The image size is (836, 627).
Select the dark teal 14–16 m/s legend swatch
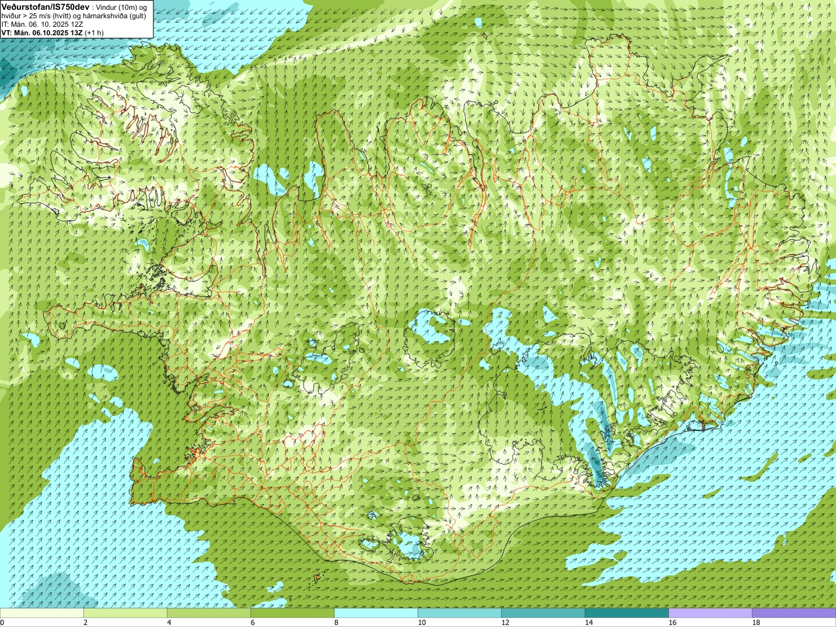pyautogui.click(x=627, y=613)
